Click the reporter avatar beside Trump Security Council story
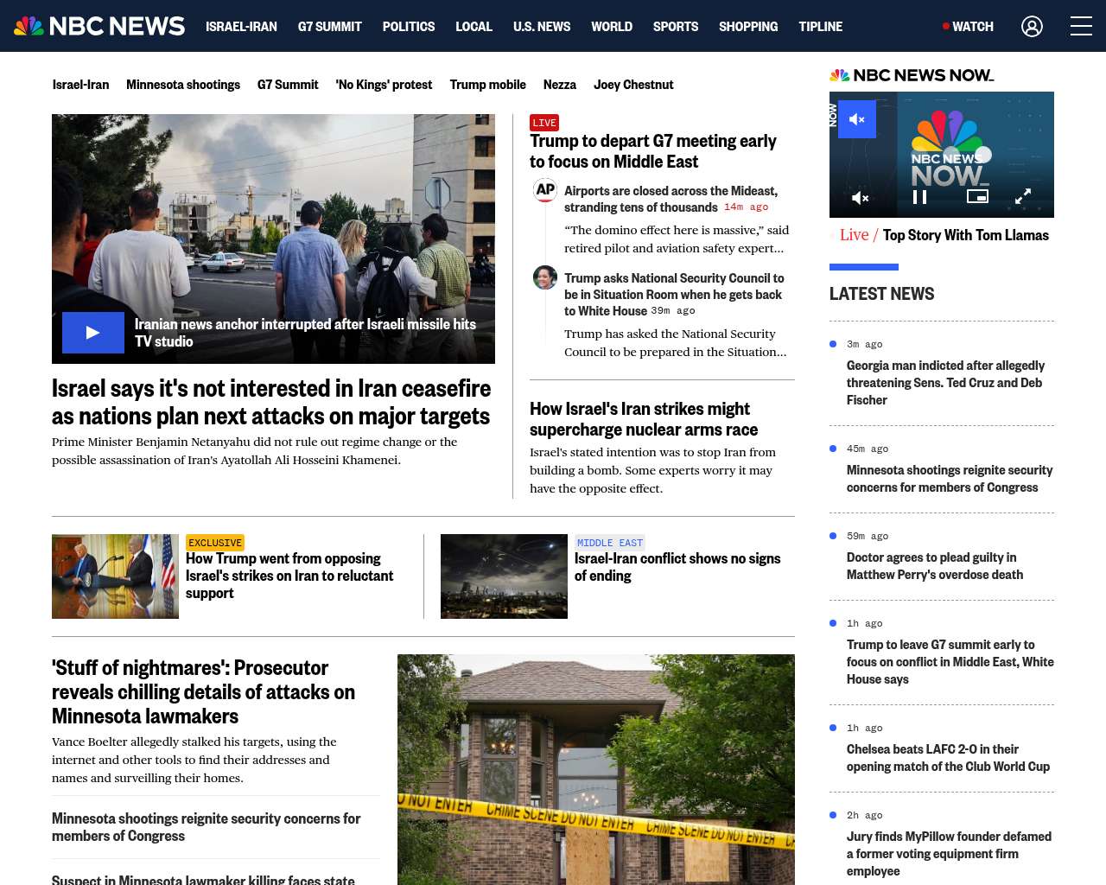 click(545, 277)
